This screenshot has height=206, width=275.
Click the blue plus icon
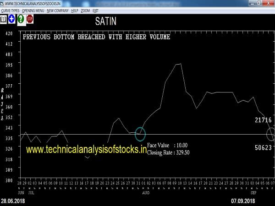pyautogui.click(x=12, y=19)
